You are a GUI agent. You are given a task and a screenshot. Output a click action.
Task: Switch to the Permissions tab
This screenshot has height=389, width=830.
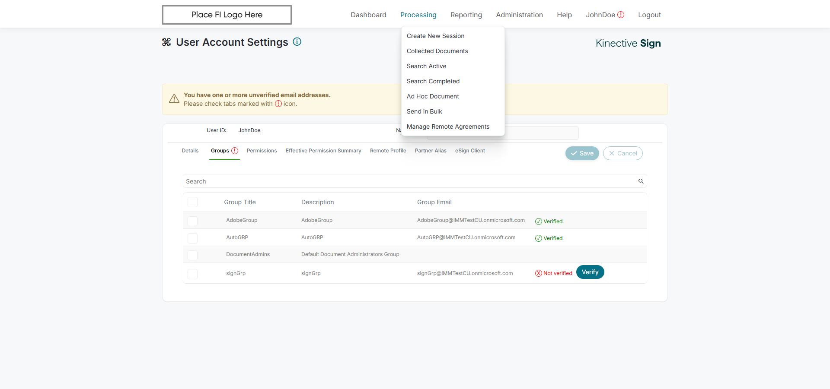point(262,151)
